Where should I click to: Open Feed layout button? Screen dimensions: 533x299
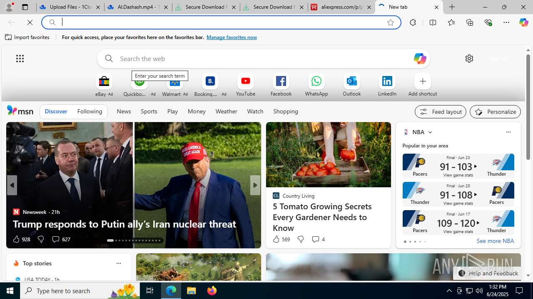coord(441,112)
